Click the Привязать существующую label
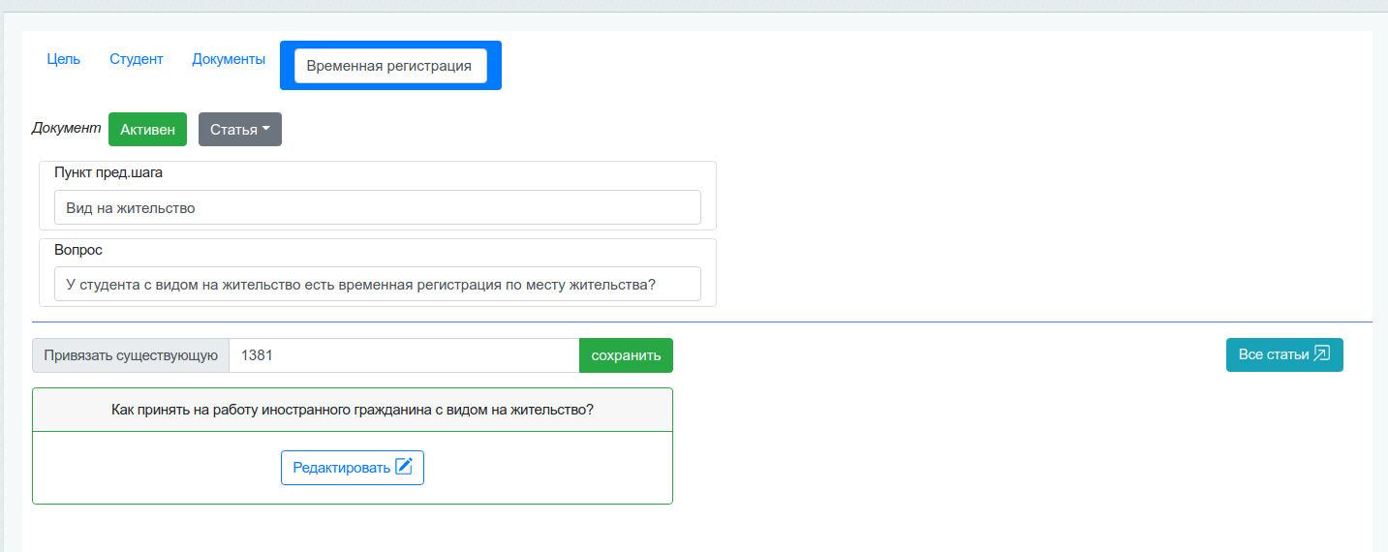1388x552 pixels. pos(131,355)
